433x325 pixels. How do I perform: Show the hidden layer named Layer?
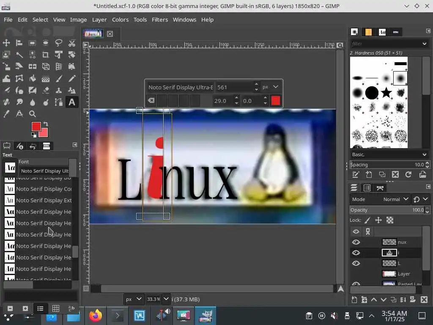pos(356,274)
